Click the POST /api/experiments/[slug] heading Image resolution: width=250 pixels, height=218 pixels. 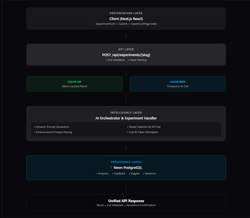pos(126,55)
